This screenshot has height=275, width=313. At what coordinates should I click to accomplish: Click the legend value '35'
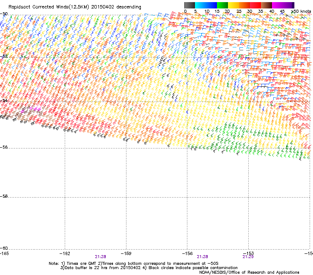(261, 11)
